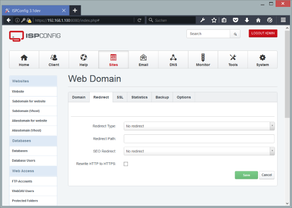The width and height of the screenshot is (292, 208).
Task: Select the Redirect tab
Action: (101, 97)
